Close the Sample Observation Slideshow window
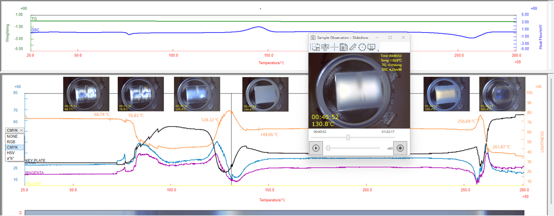Viewport: 554px width, 216px height. click(x=403, y=37)
